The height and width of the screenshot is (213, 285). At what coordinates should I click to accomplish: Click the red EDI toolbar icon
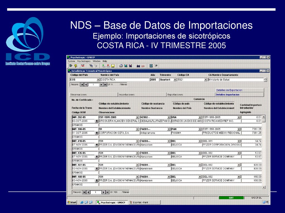tap(143, 66)
